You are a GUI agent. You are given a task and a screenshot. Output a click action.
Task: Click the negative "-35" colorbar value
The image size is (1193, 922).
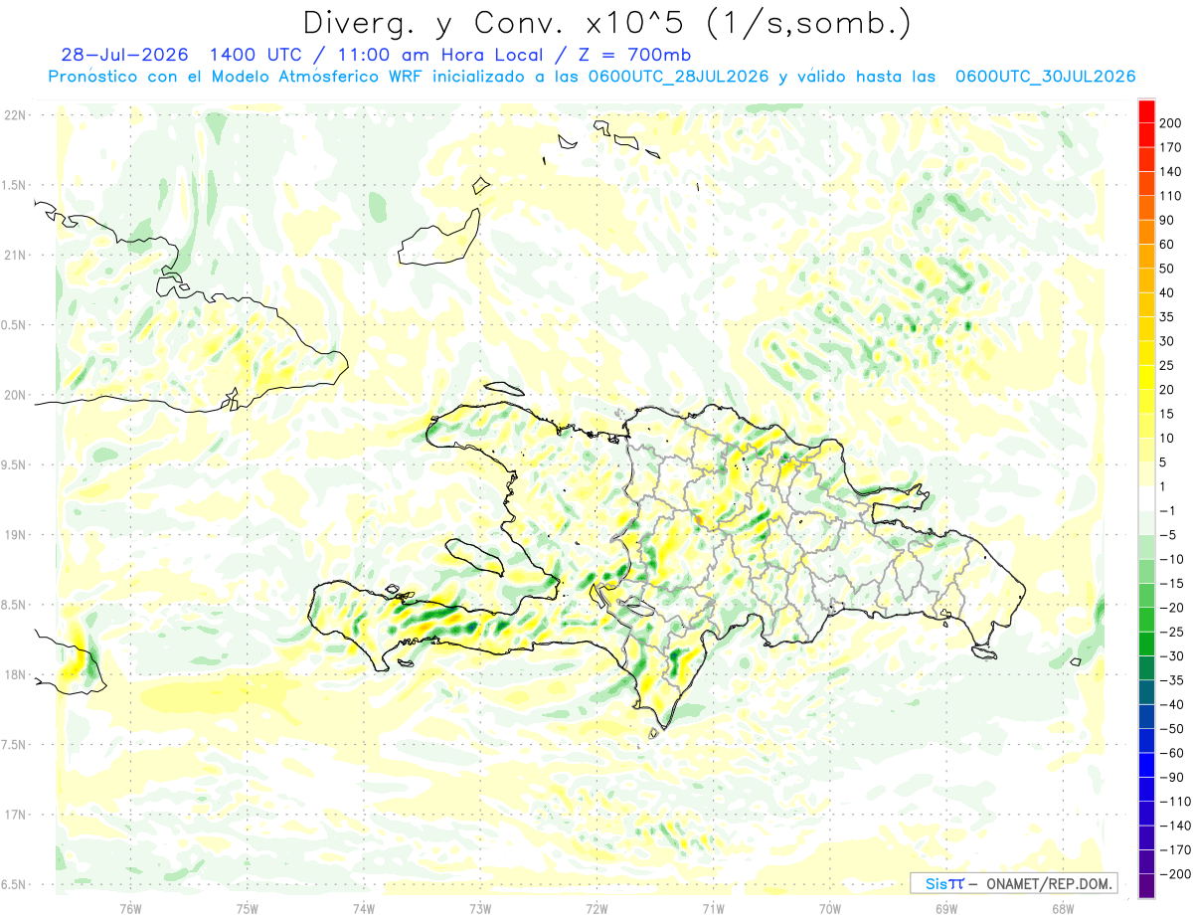click(x=1170, y=680)
